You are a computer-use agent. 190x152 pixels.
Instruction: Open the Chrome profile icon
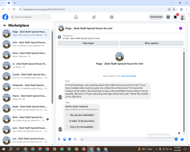(x=181, y=9)
